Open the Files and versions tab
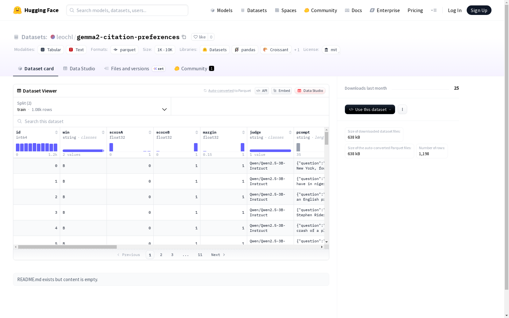Image resolution: width=509 pixels, height=318 pixels. pos(135,69)
